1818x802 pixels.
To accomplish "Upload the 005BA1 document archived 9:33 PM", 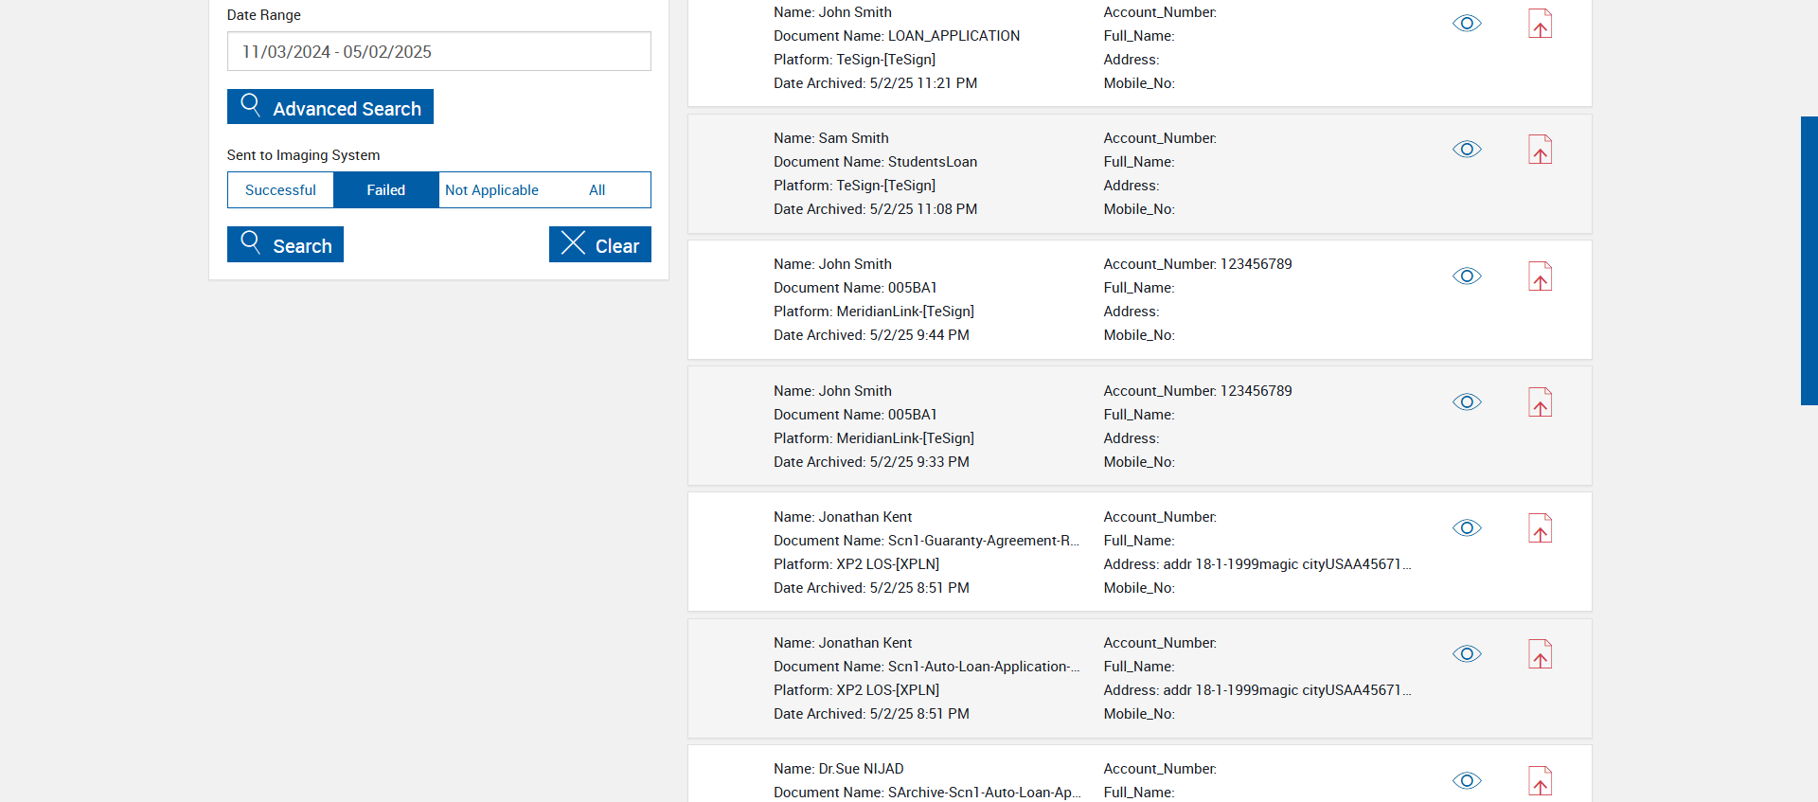I will pyautogui.click(x=1541, y=402).
